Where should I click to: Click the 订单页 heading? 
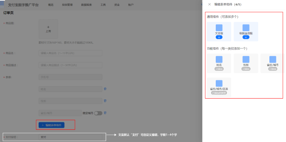[x=8, y=13]
